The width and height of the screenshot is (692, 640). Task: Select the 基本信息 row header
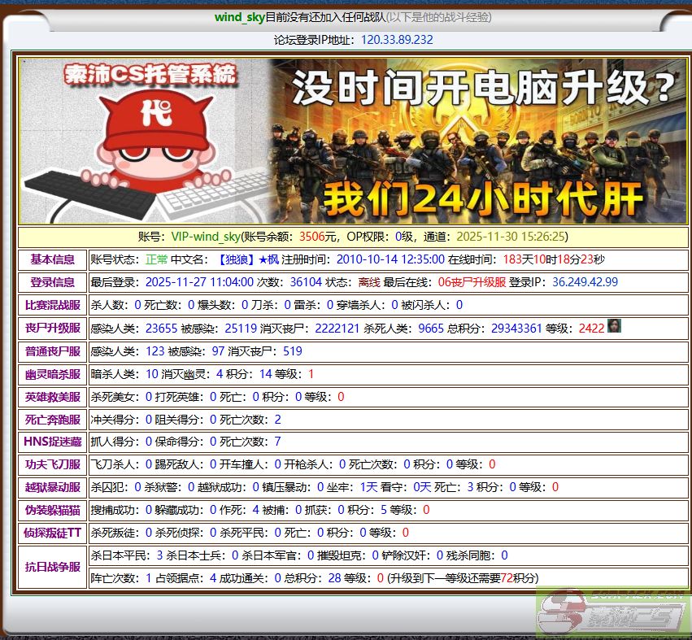(x=53, y=259)
